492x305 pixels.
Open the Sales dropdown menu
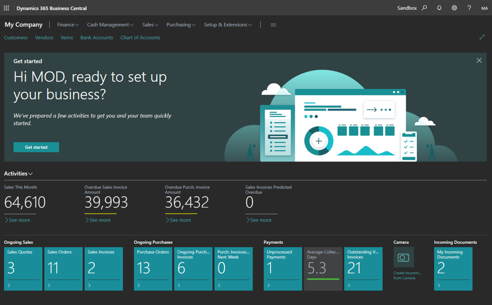pos(150,25)
